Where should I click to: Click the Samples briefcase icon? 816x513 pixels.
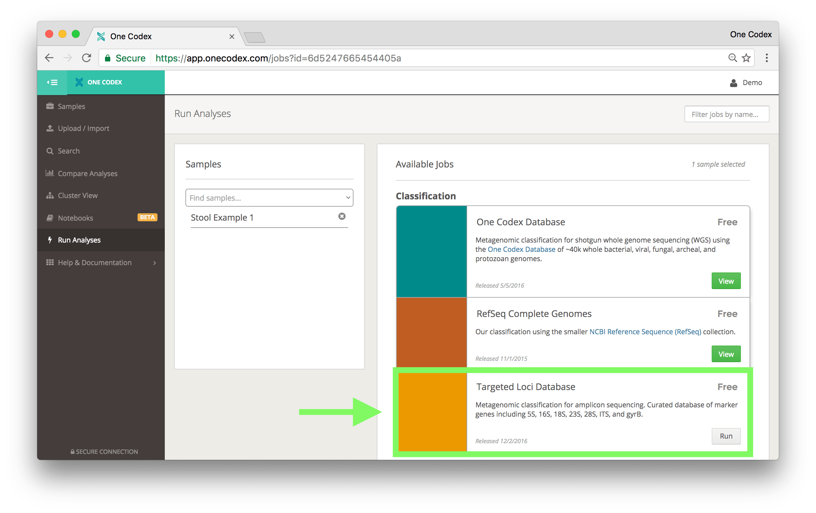pos(50,106)
